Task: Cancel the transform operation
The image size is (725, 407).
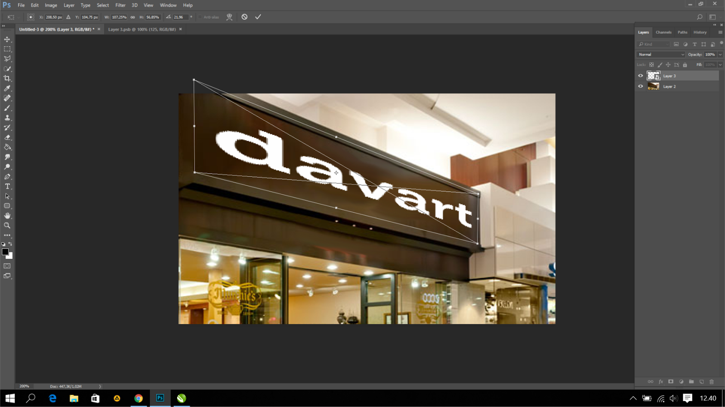Action: 245,17
